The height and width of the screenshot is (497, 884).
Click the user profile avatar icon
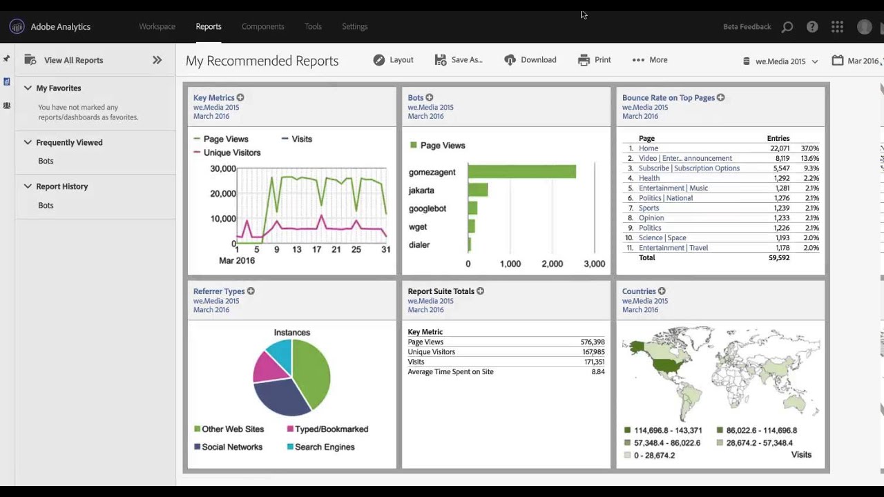864,27
